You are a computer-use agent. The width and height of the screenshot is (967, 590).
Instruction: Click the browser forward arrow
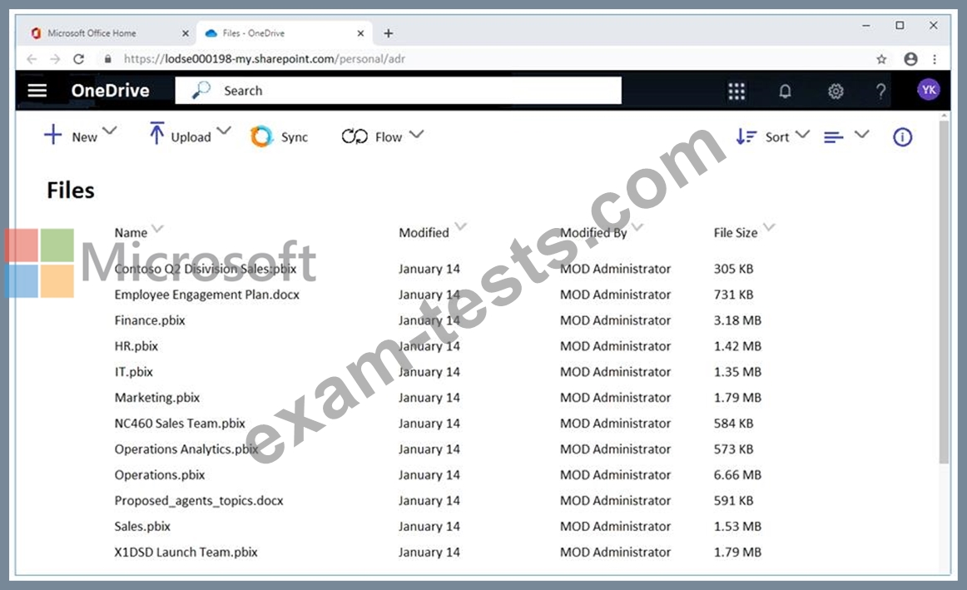tap(55, 58)
